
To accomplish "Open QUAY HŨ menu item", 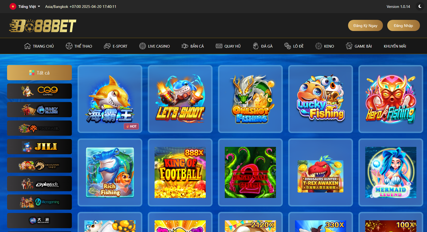I will pos(228,46).
